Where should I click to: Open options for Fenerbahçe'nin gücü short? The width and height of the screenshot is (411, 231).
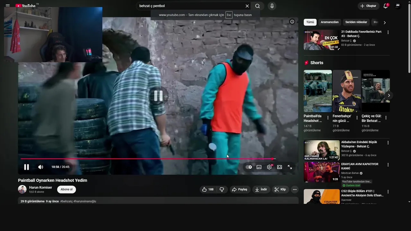[357, 118]
